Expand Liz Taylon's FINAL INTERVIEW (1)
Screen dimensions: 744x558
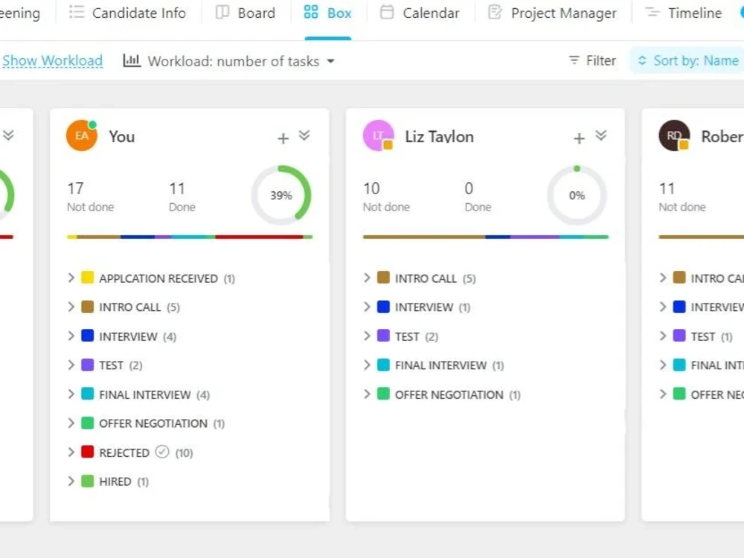coord(367,365)
